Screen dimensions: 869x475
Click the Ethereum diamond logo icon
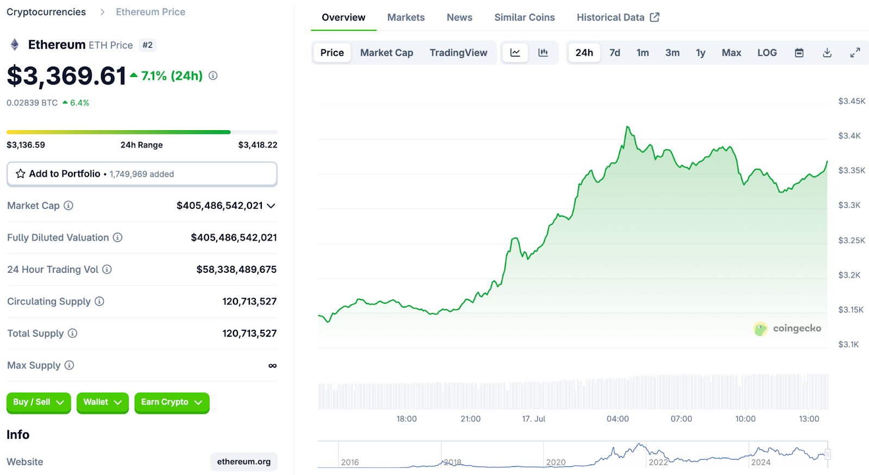(x=15, y=44)
